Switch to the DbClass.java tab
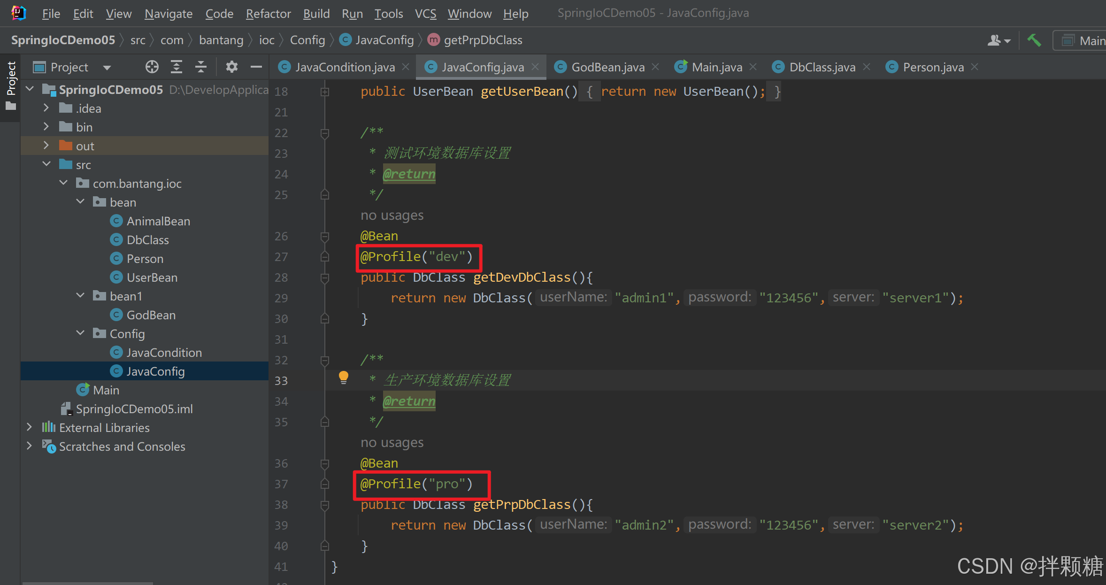 pyautogui.click(x=822, y=67)
